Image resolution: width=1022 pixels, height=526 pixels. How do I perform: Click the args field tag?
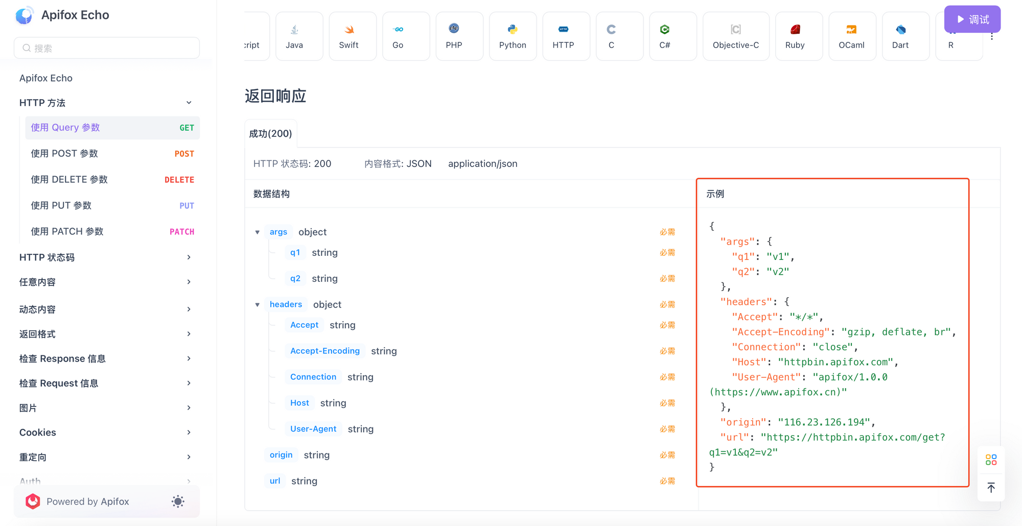point(278,232)
